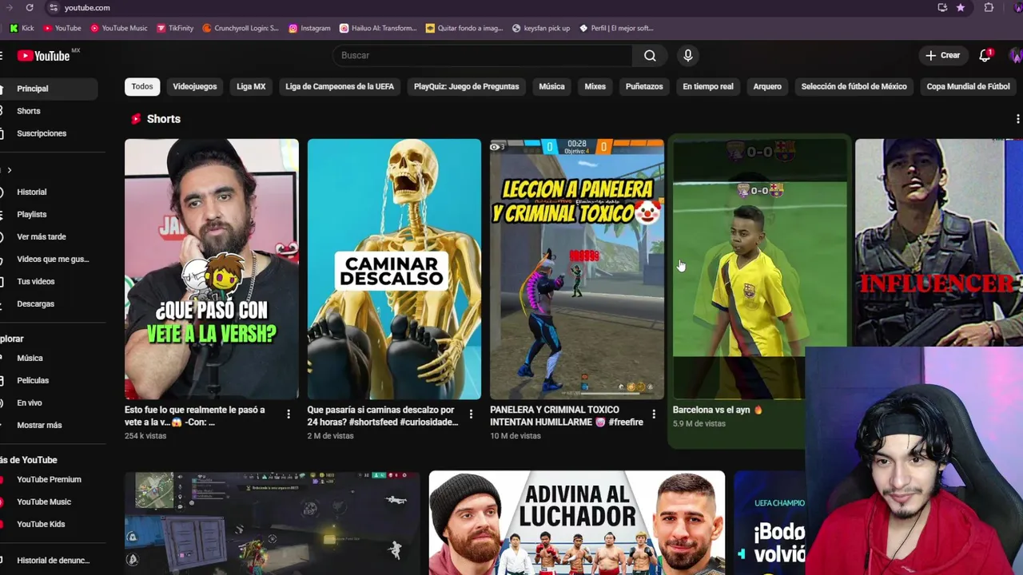
Task: Open YouTube Premium from sidebar
Action: (49, 479)
